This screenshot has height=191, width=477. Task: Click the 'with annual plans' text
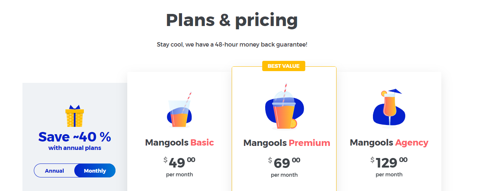tap(75, 148)
